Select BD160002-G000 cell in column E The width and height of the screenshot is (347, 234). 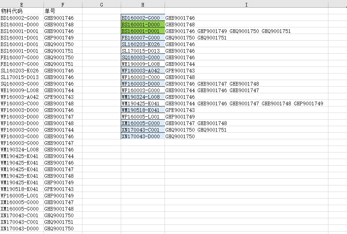coord(22,18)
